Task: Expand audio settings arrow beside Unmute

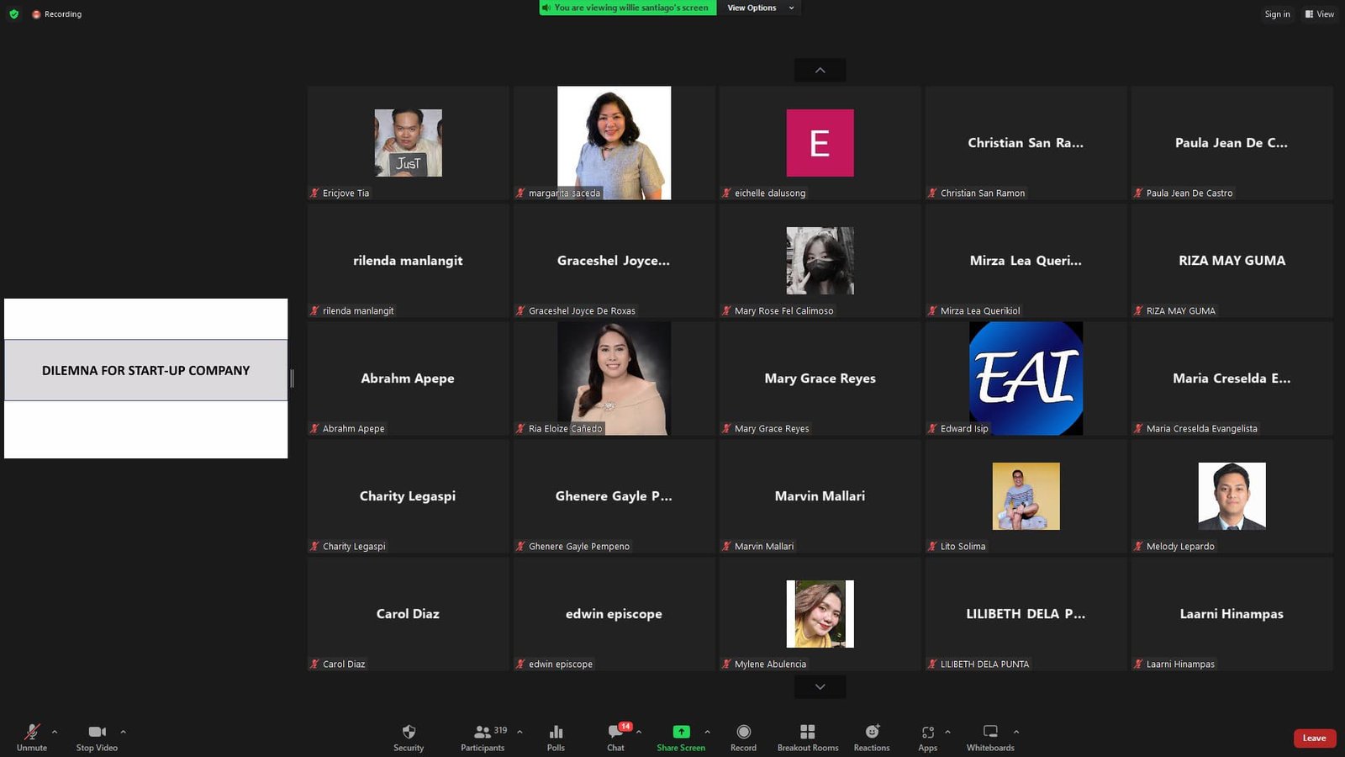Action: (x=55, y=732)
